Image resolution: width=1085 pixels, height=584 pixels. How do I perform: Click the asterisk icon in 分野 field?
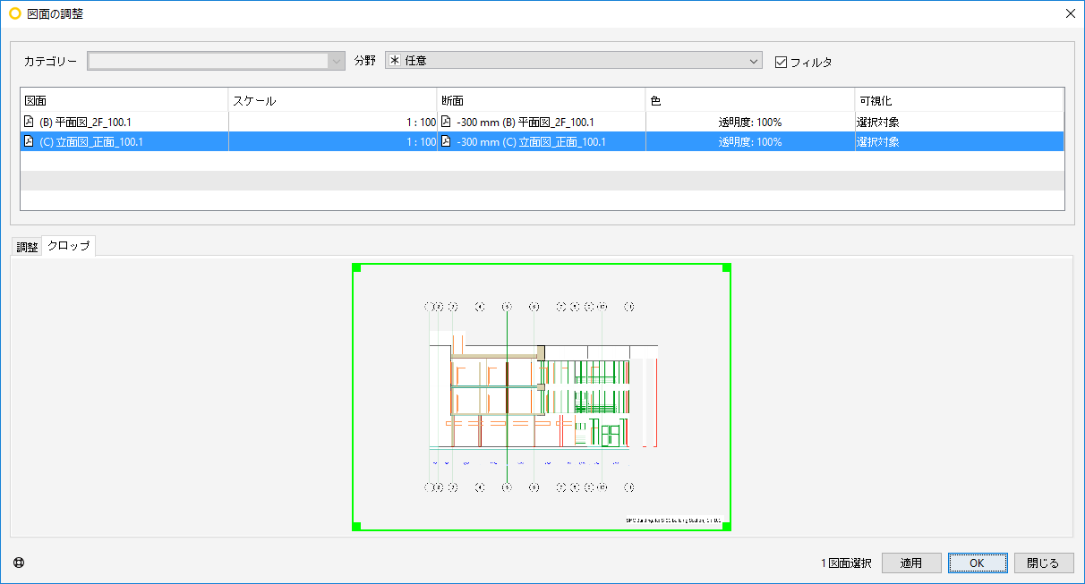394,61
